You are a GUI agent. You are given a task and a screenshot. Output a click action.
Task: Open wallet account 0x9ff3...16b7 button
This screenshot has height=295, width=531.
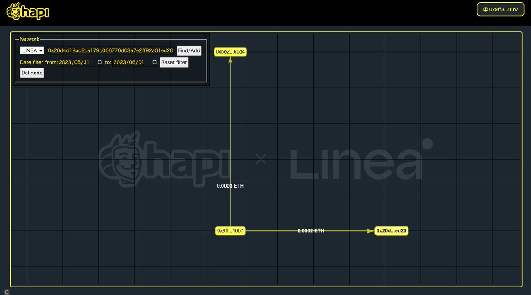pos(500,9)
